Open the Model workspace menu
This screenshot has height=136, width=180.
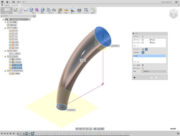coord(7,11)
